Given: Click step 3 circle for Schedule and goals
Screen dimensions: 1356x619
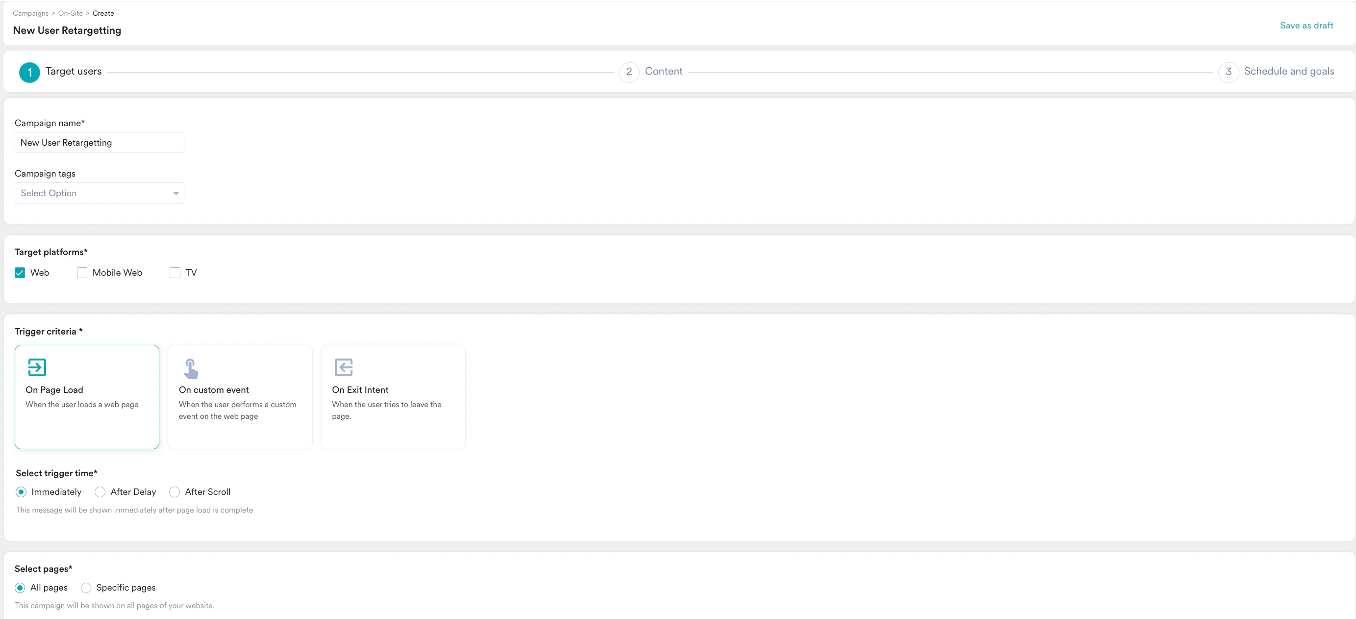Looking at the screenshot, I should pyautogui.click(x=1228, y=72).
